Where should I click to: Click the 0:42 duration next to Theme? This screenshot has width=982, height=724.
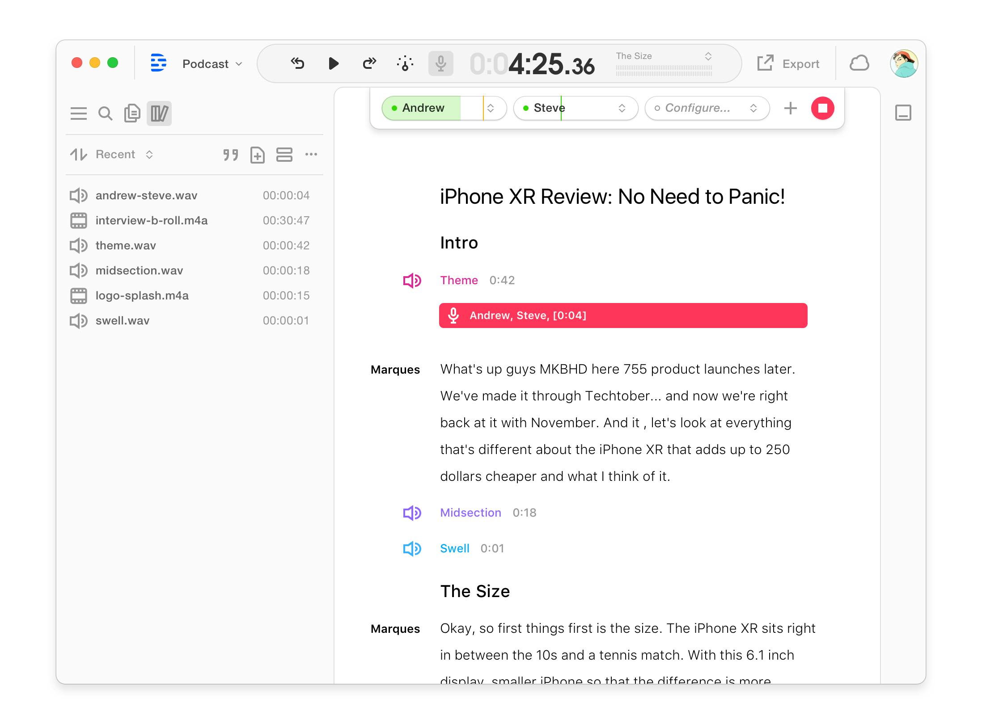coord(502,280)
